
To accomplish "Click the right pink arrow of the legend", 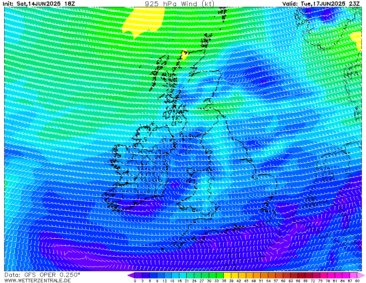I will [x=360, y=275].
